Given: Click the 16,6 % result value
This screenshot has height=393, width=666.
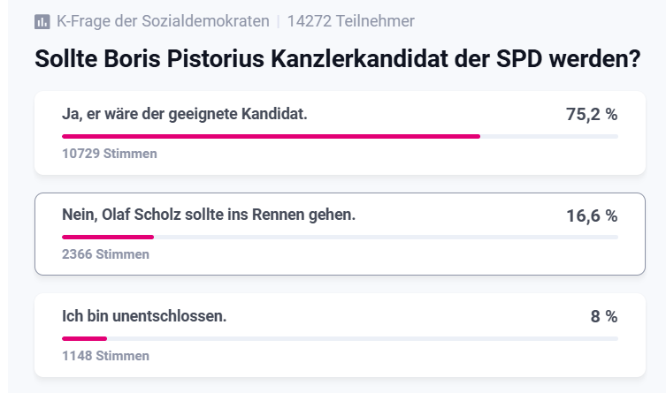Looking at the screenshot, I should point(591,215).
